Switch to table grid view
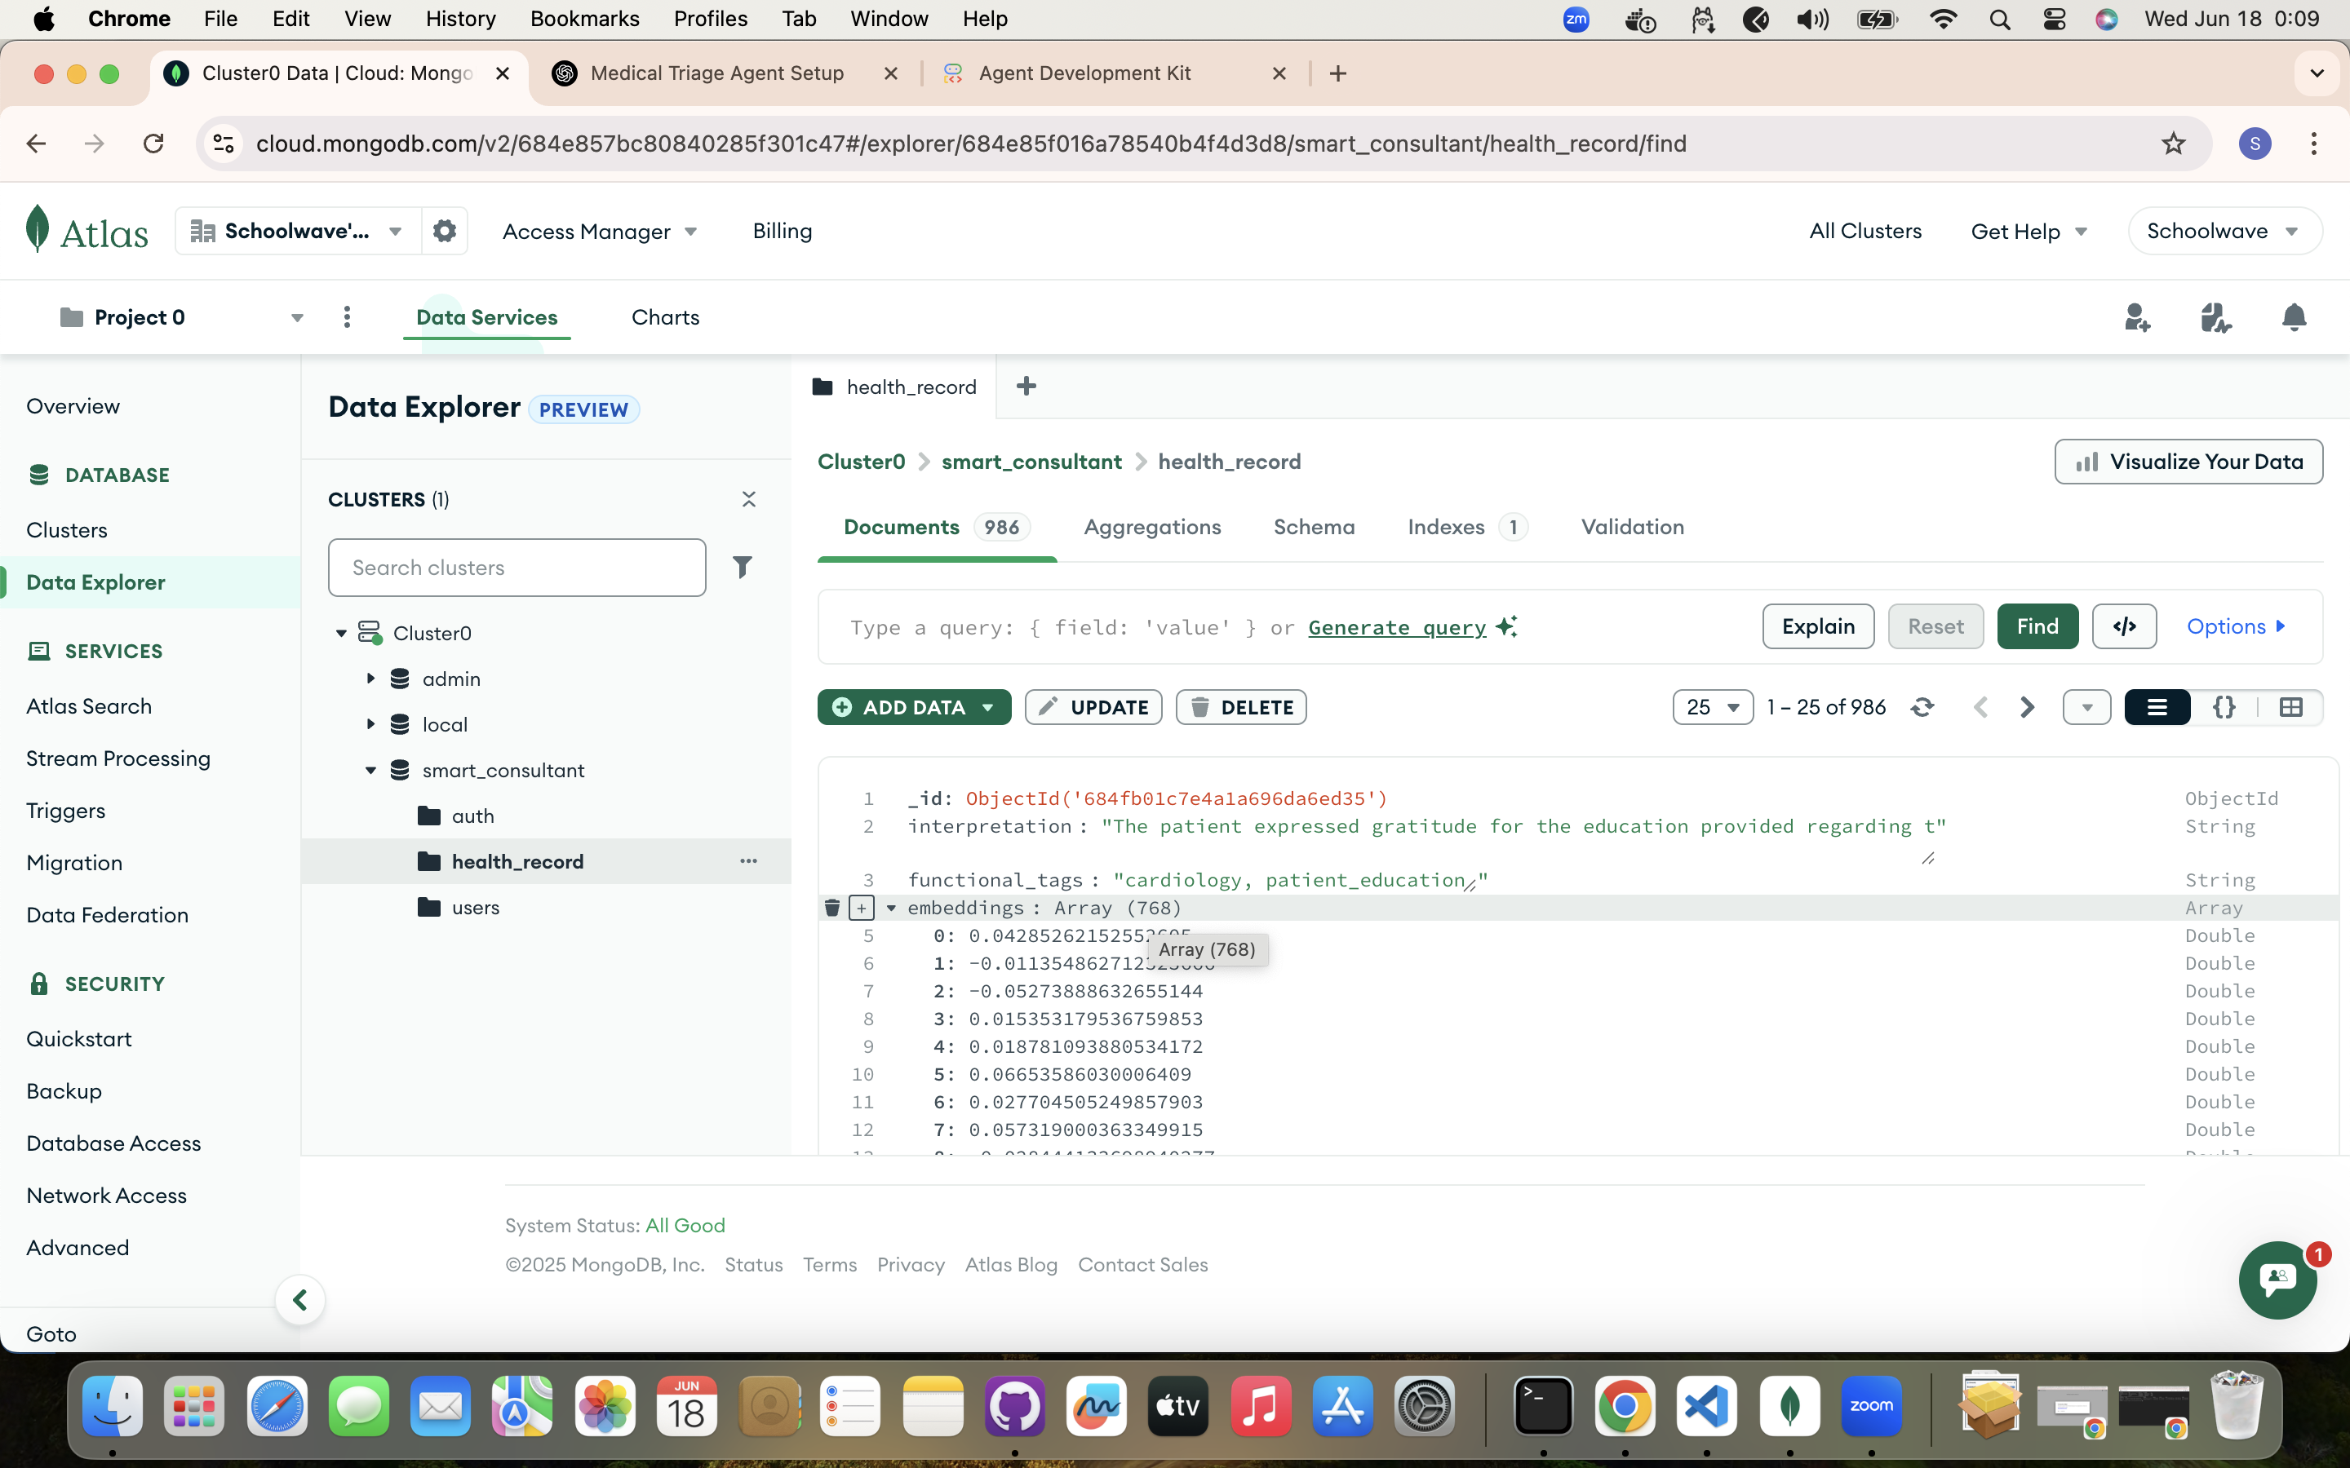The width and height of the screenshot is (2350, 1468). (x=2290, y=707)
